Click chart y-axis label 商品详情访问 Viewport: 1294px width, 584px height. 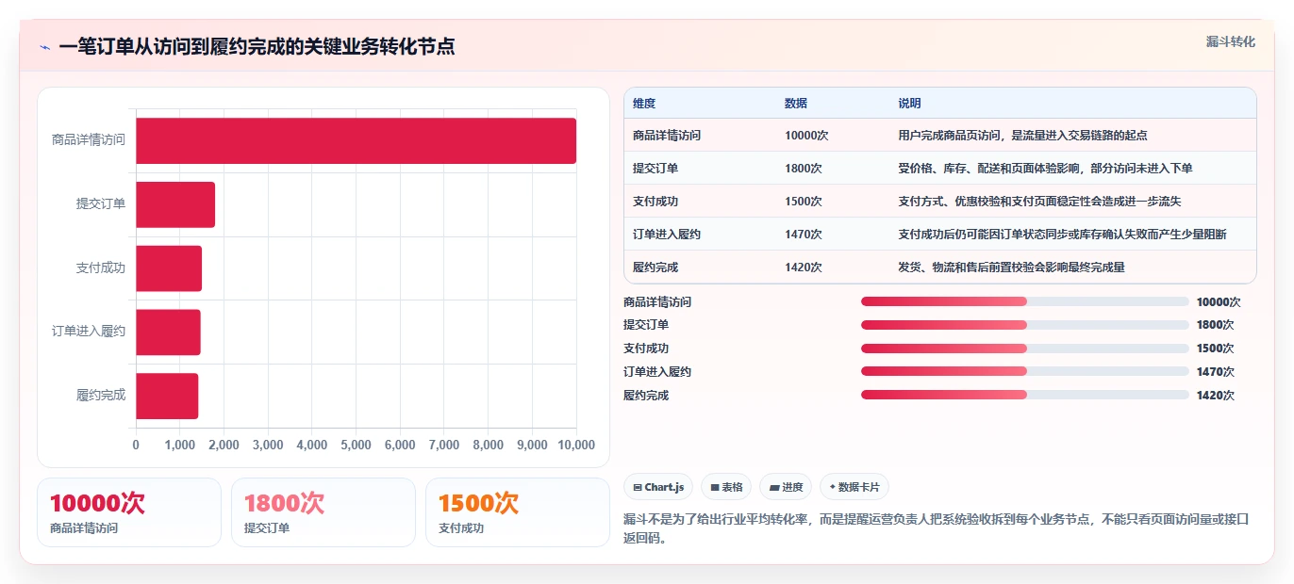(x=89, y=140)
